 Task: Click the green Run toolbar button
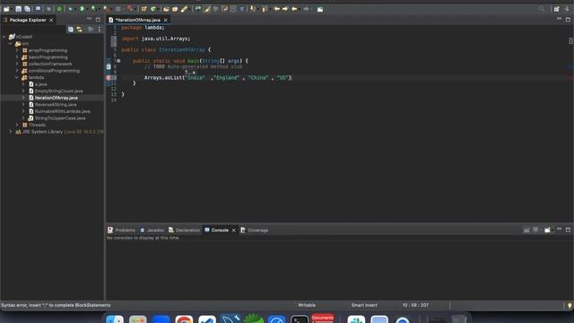[x=82, y=9]
